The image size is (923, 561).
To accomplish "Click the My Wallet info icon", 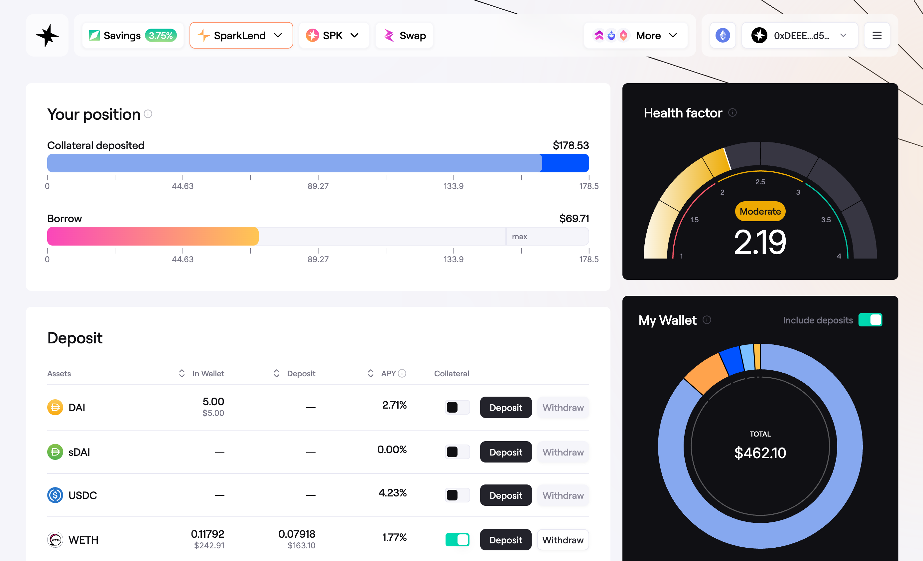I will [x=707, y=320].
